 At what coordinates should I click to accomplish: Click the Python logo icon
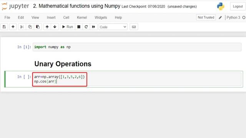pyautogui.click(x=221, y=7)
